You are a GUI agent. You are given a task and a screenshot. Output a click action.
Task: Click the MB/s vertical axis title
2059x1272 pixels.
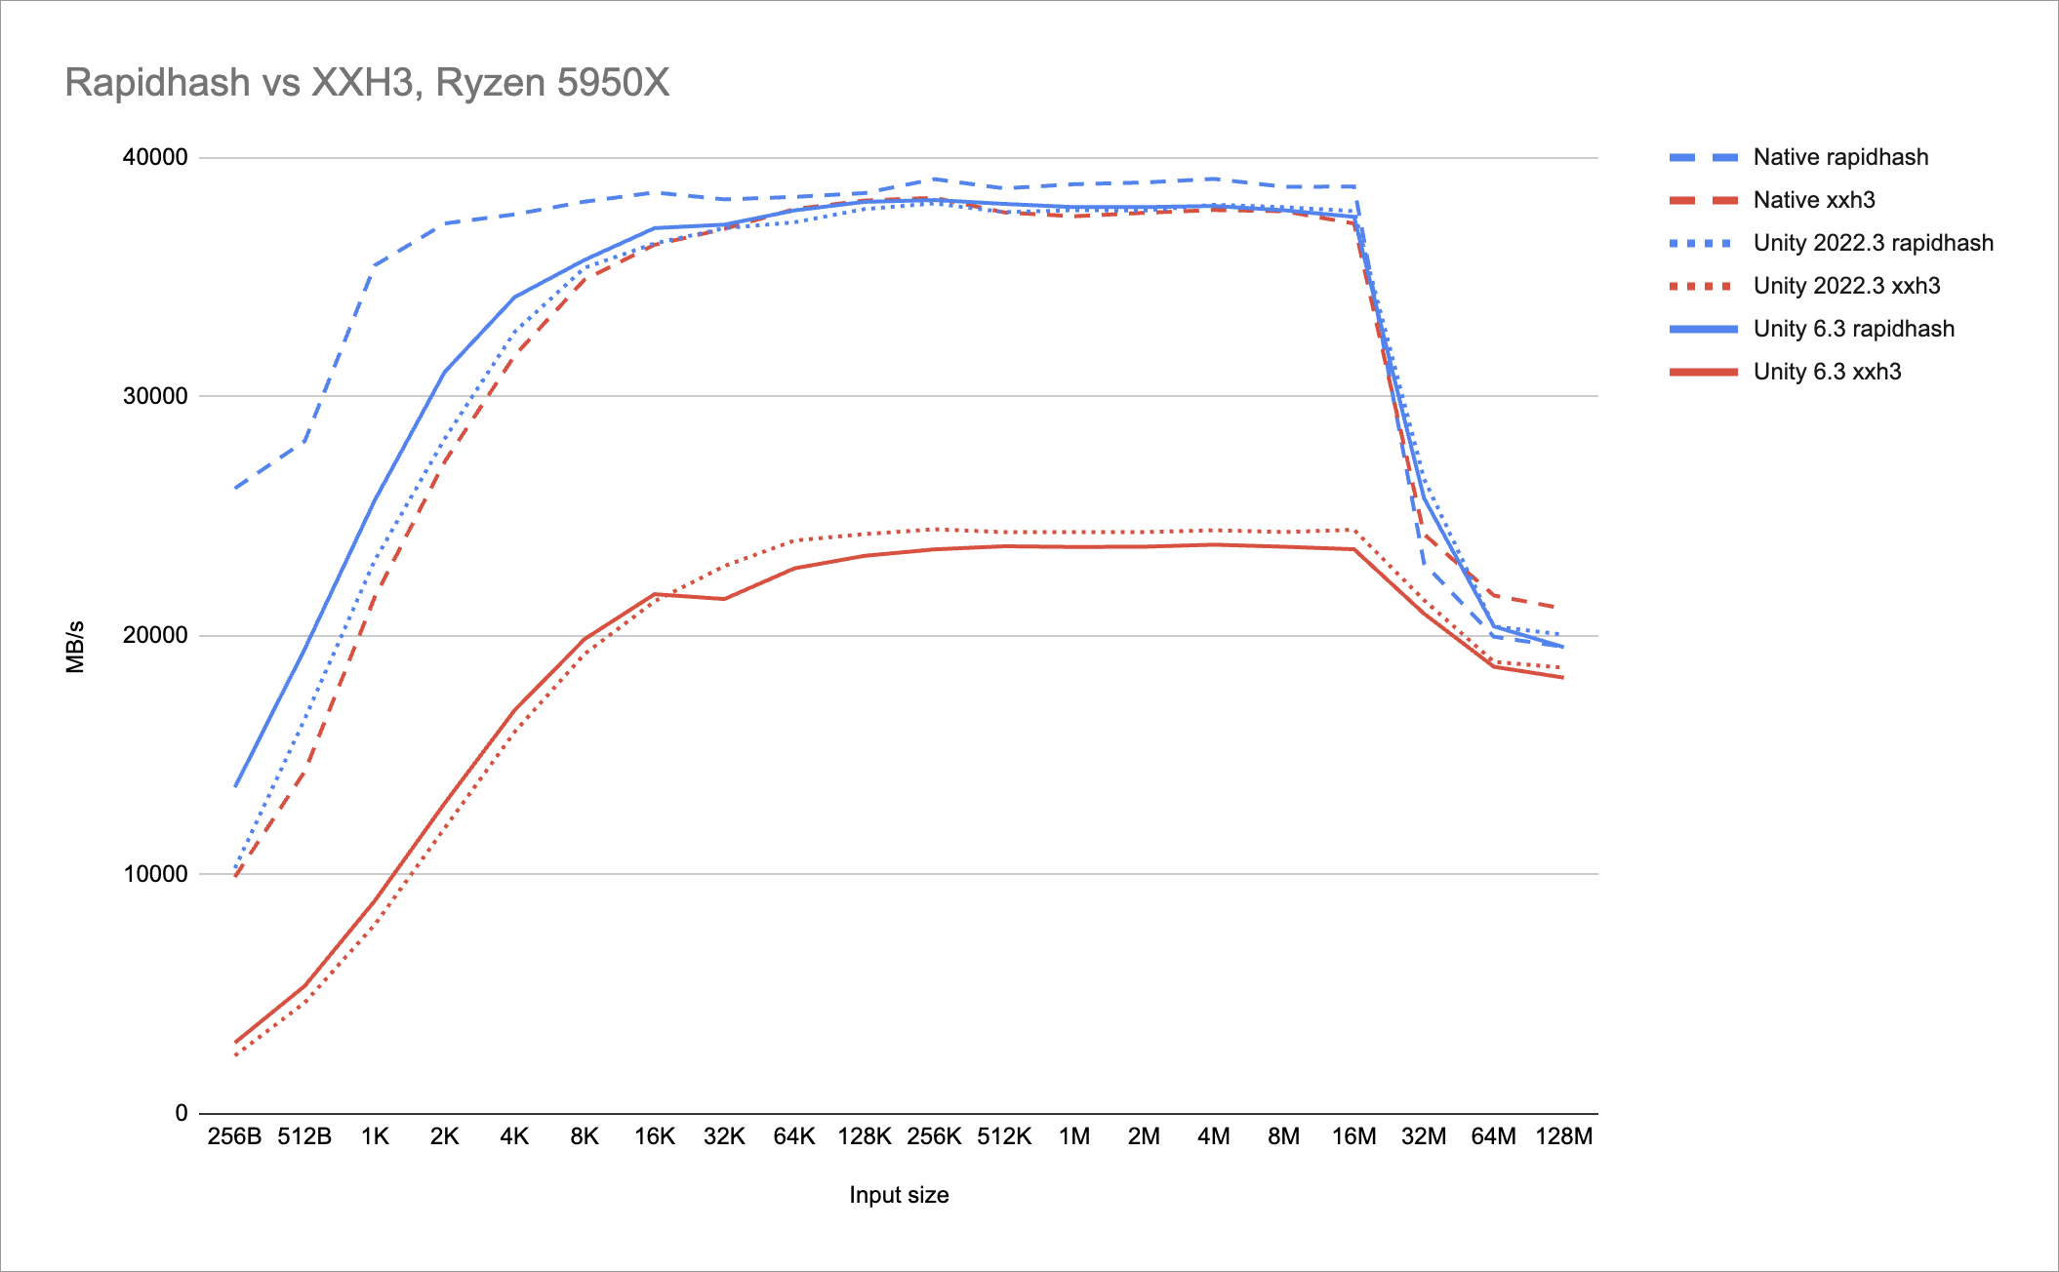(x=75, y=646)
